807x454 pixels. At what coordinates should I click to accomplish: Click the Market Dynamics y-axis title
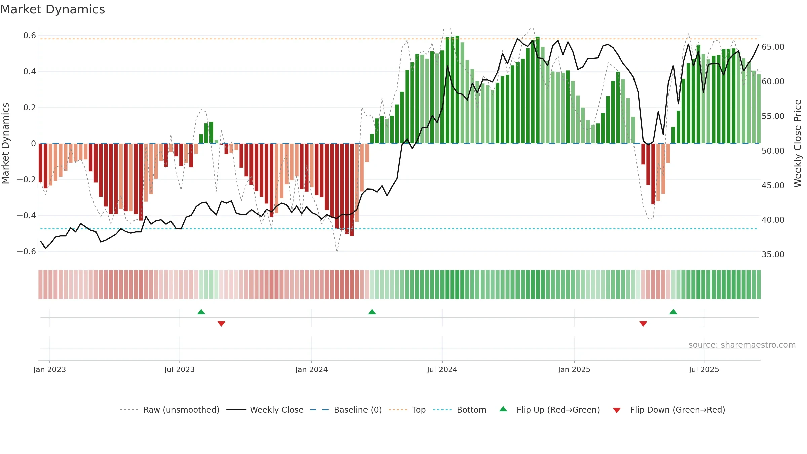coord(5,143)
